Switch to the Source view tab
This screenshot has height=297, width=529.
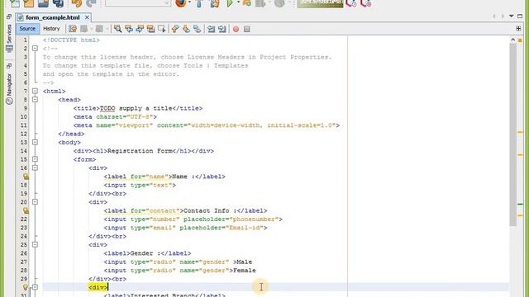(27, 29)
